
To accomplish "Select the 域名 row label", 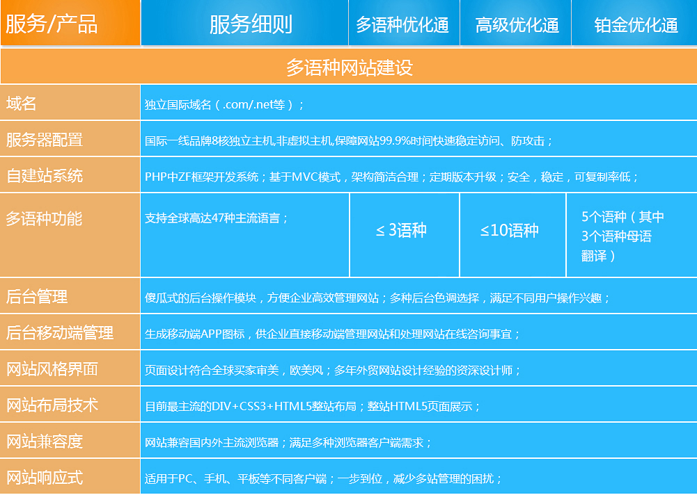I will click(x=21, y=104).
